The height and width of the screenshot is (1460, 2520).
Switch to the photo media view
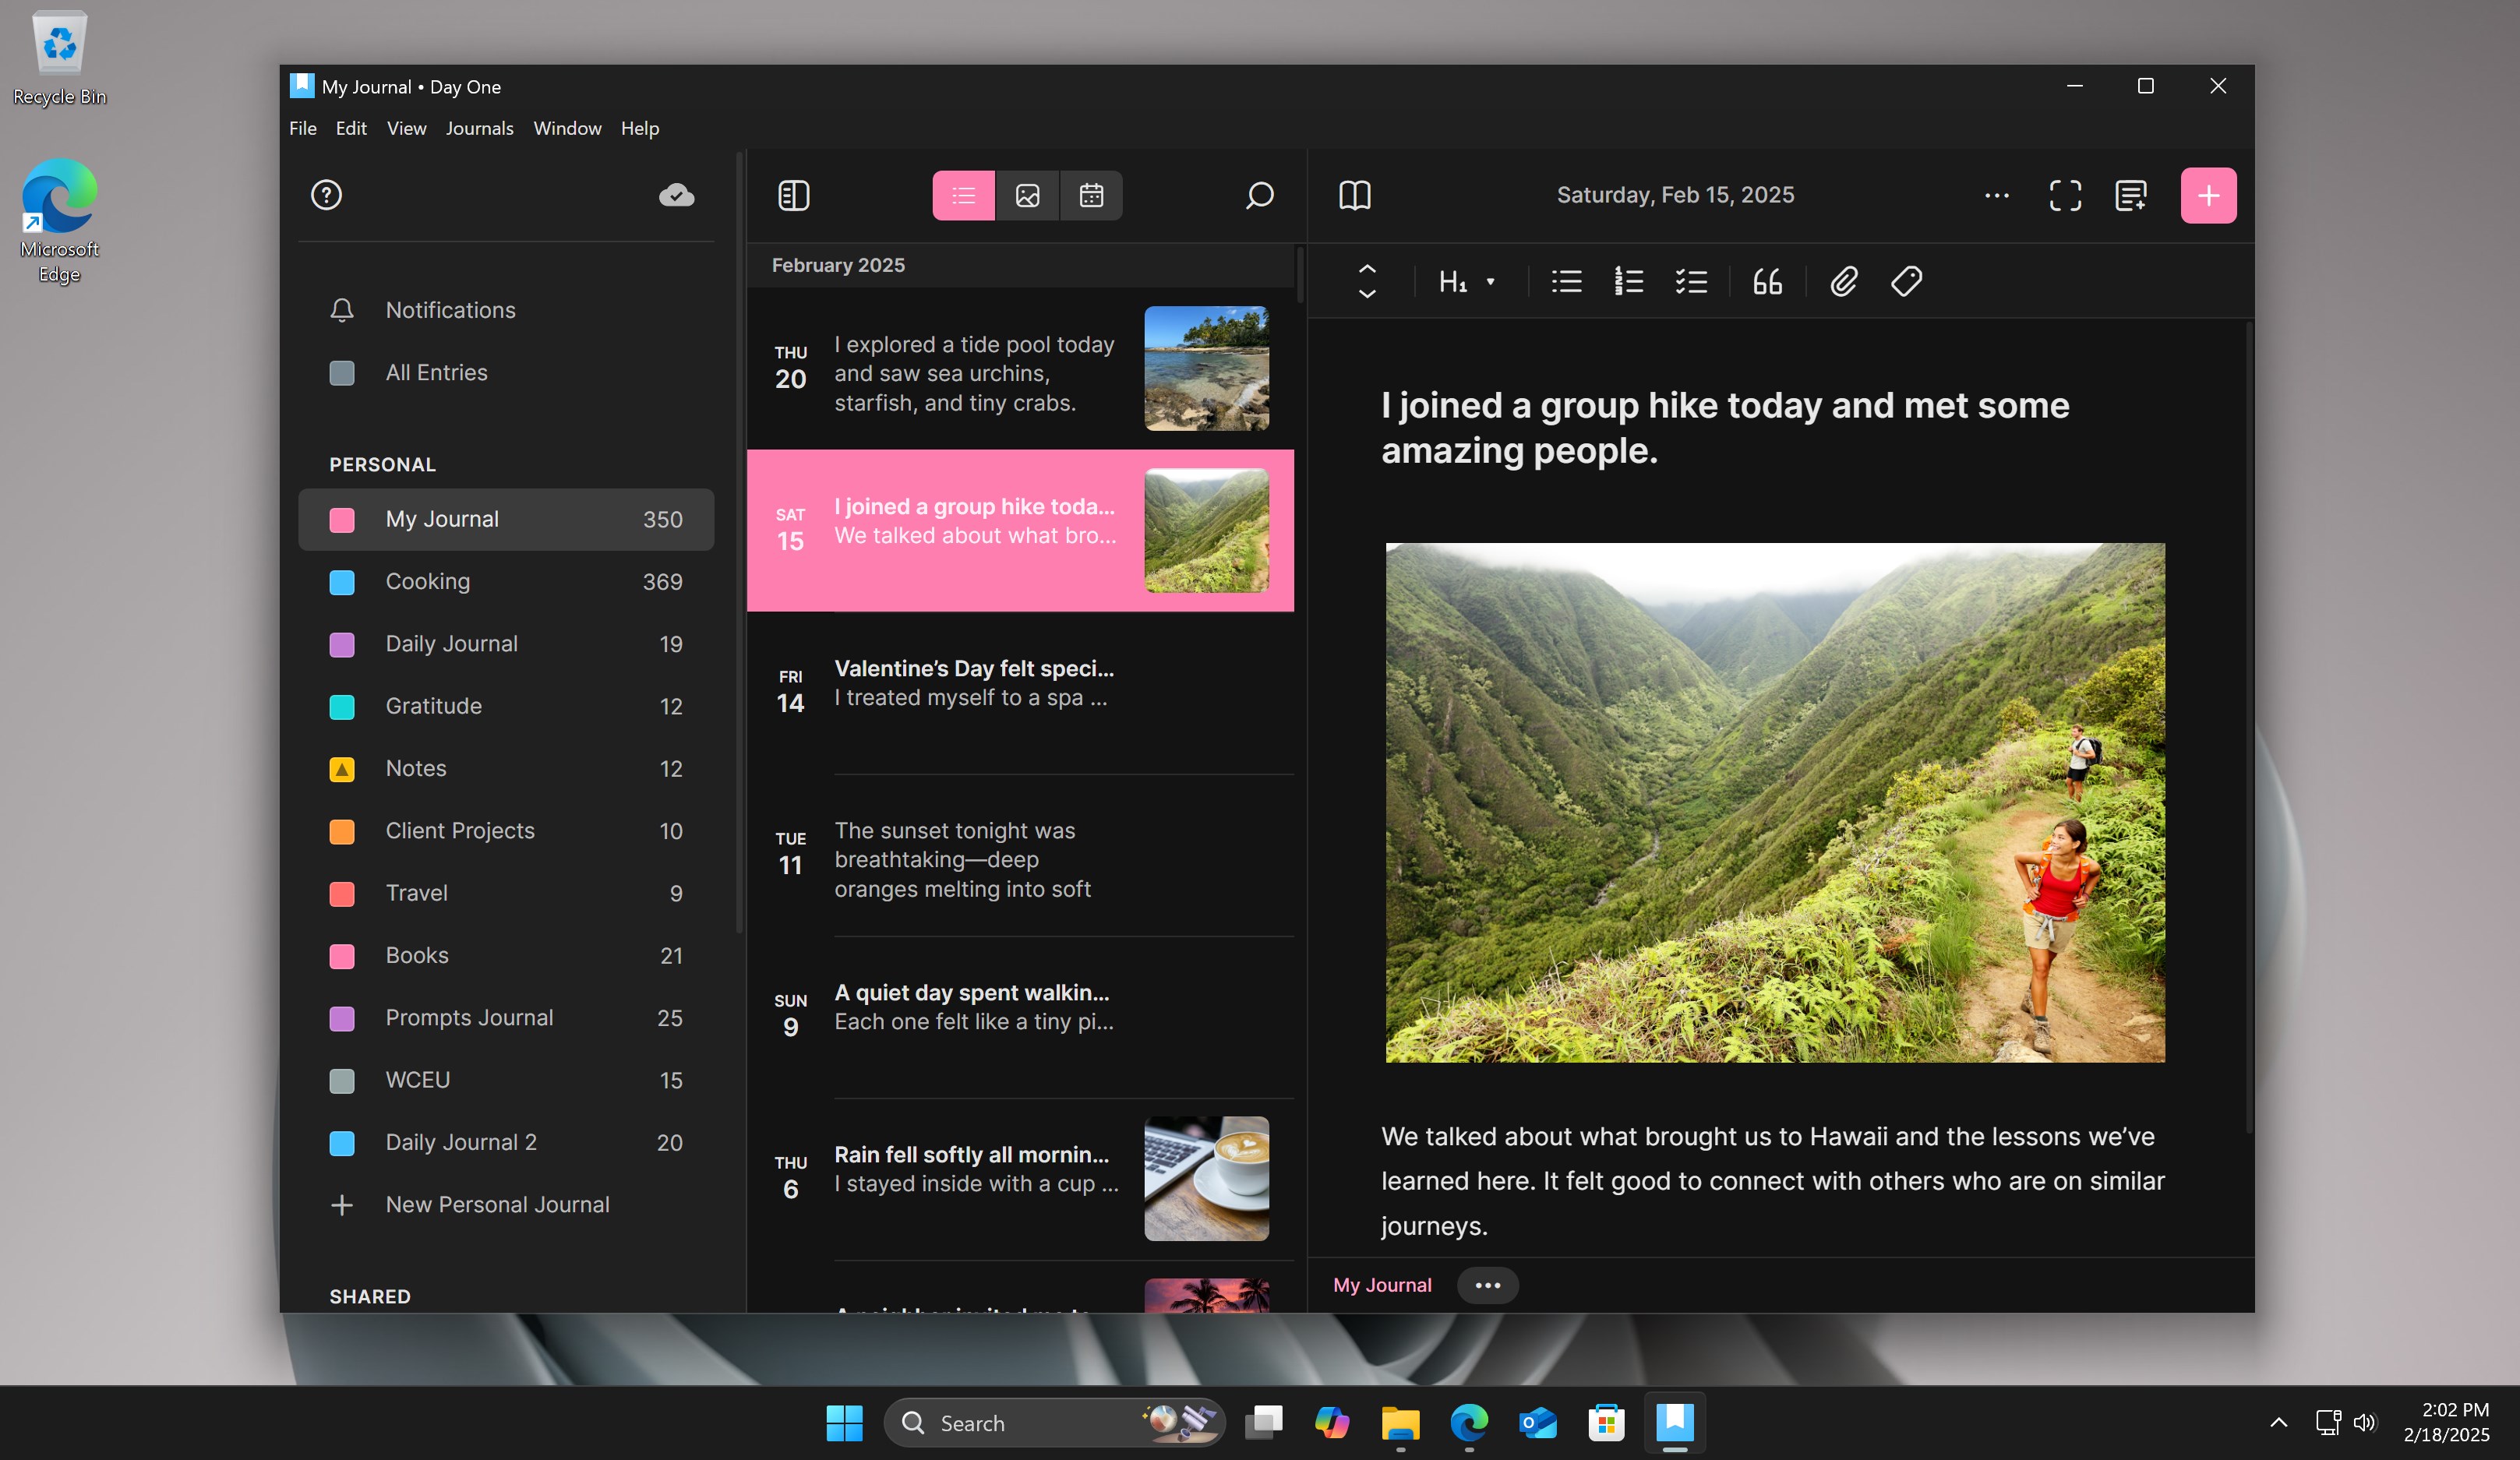click(x=1028, y=195)
